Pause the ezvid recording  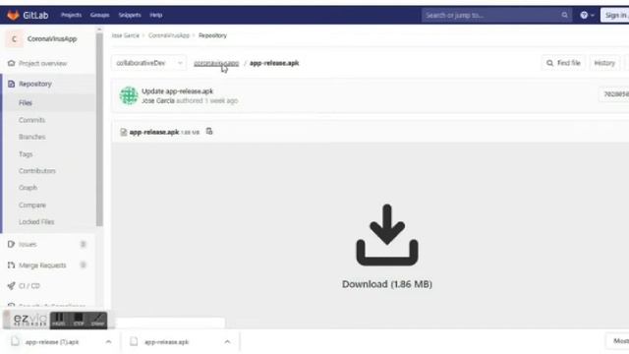click(x=59, y=320)
